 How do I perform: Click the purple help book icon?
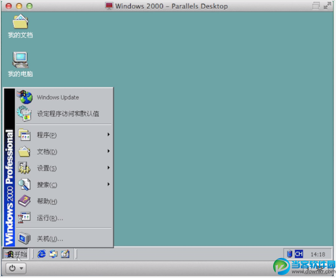(24, 201)
